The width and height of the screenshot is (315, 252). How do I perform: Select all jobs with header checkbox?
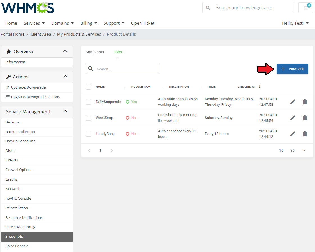pos(89,87)
